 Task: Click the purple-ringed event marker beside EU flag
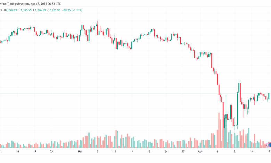pos(268,145)
